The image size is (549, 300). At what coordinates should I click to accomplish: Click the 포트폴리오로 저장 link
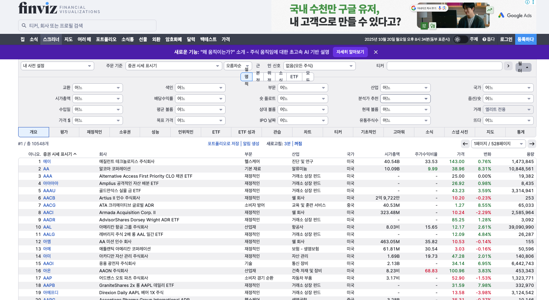[223, 144]
